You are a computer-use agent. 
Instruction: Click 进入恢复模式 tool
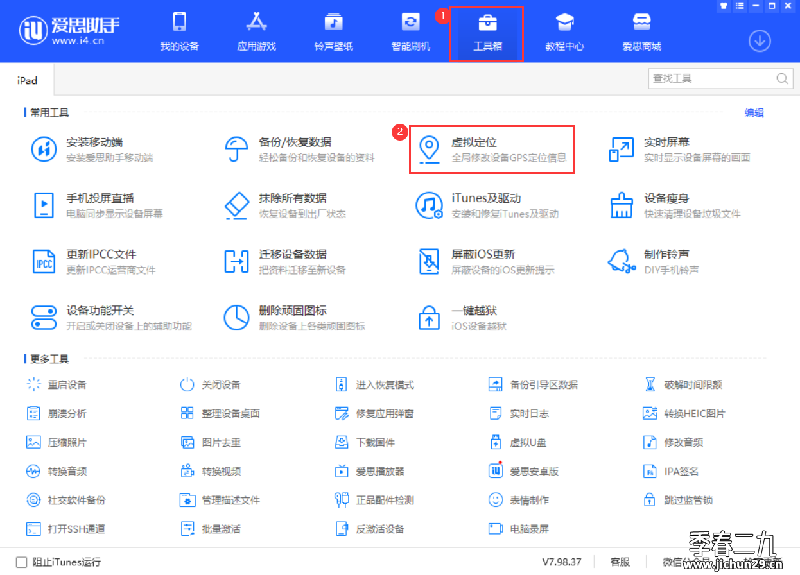(x=374, y=384)
